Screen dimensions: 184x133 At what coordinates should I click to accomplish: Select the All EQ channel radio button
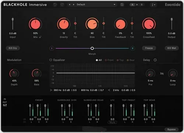pyautogui.click(x=99, y=60)
